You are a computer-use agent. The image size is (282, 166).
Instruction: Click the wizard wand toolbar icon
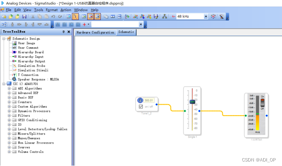point(222,17)
